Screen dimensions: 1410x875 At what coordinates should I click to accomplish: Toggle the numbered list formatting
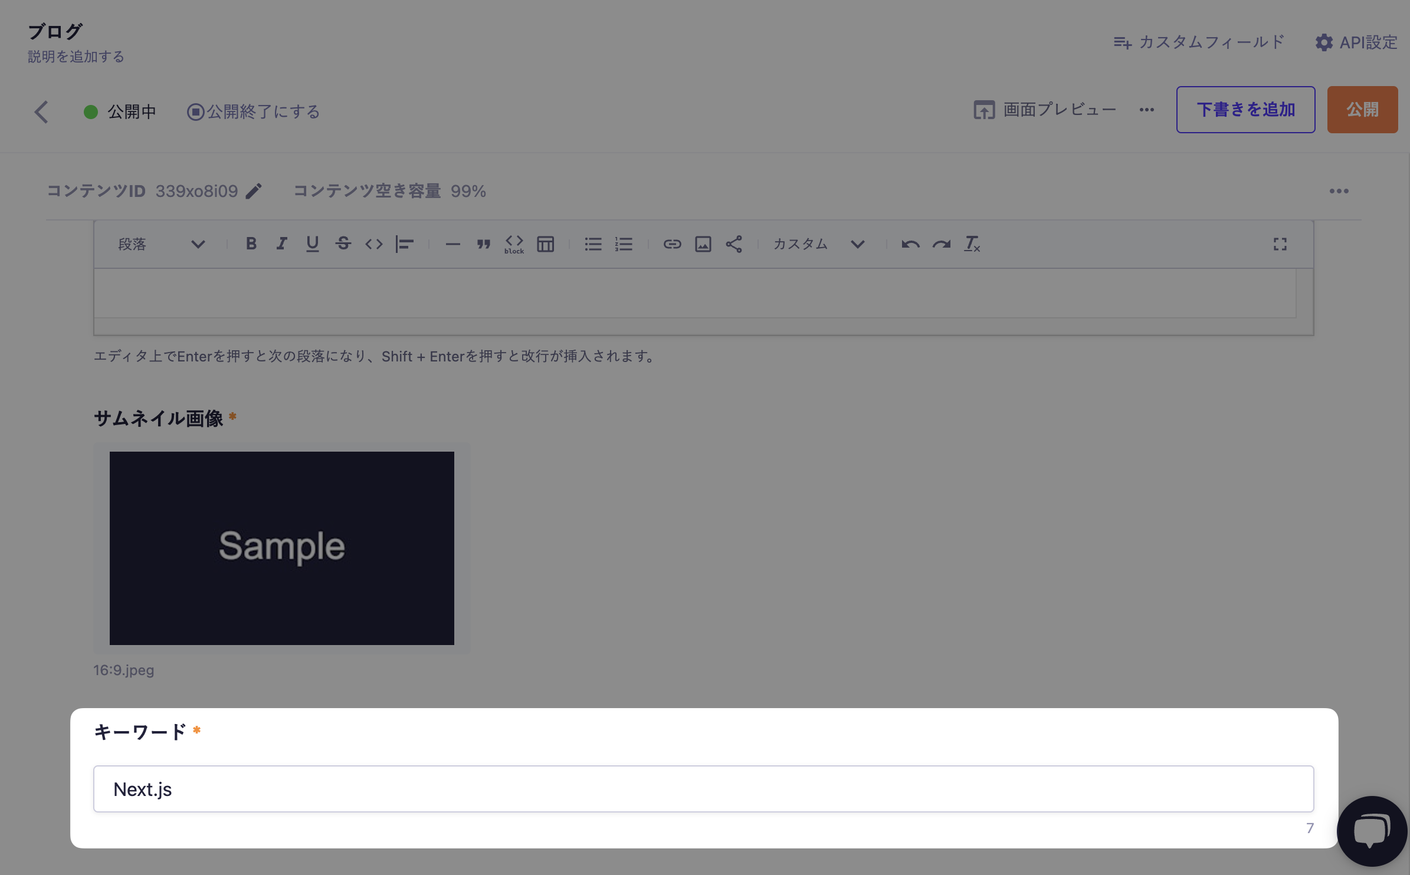coord(623,244)
